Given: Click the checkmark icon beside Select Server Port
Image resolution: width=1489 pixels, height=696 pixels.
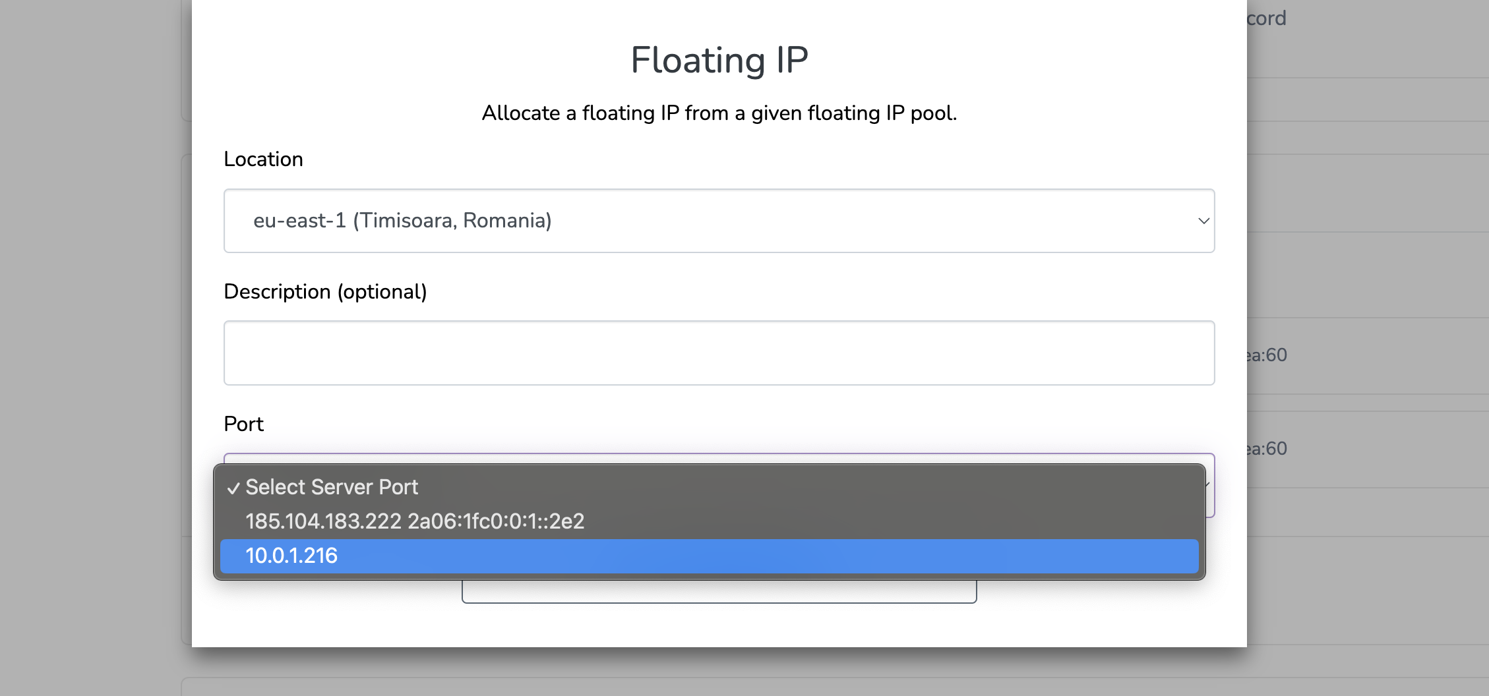Looking at the screenshot, I should tap(234, 488).
